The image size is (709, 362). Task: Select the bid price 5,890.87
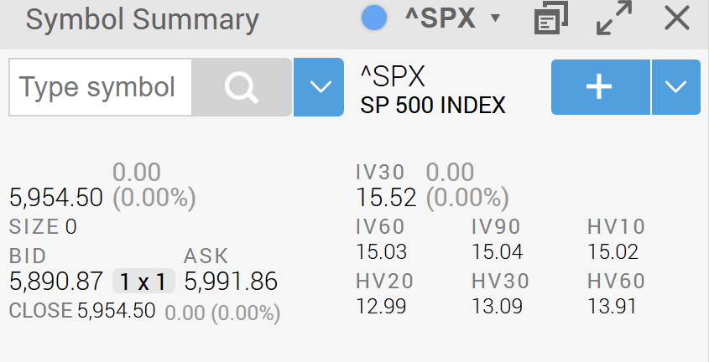(x=56, y=282)
